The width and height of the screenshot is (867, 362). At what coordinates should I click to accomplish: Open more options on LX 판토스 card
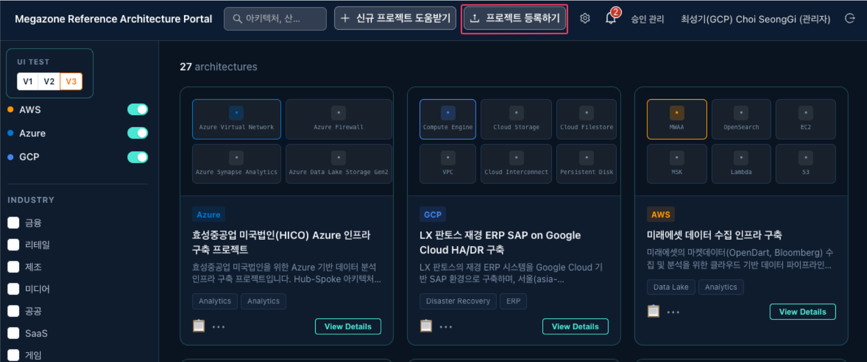445,327
